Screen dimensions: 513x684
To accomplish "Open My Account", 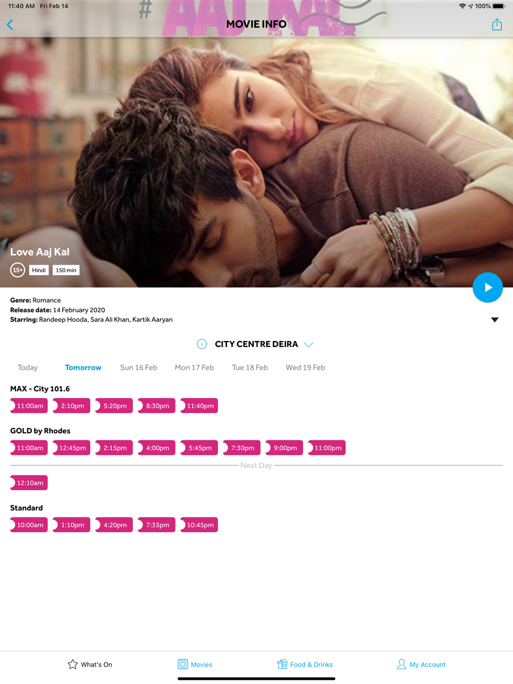I will [x=421, y=665].
